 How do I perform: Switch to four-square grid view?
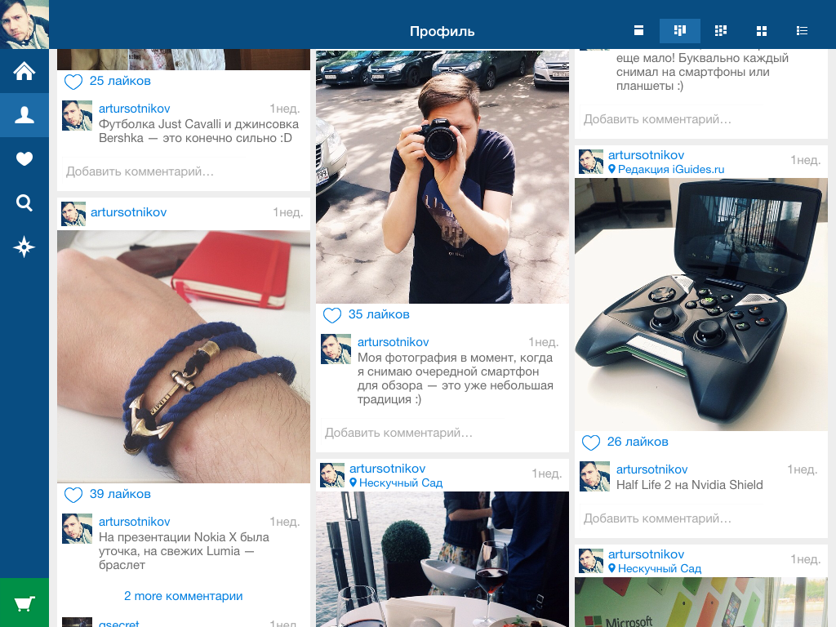pyautogui.click(x=762, y=31)
